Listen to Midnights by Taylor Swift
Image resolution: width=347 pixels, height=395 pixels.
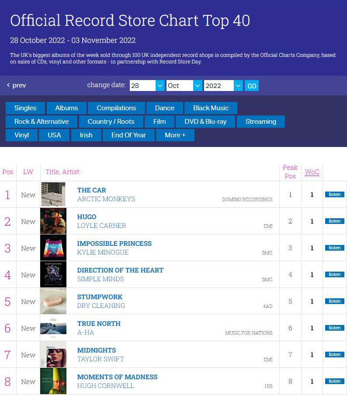pos(334,355)
